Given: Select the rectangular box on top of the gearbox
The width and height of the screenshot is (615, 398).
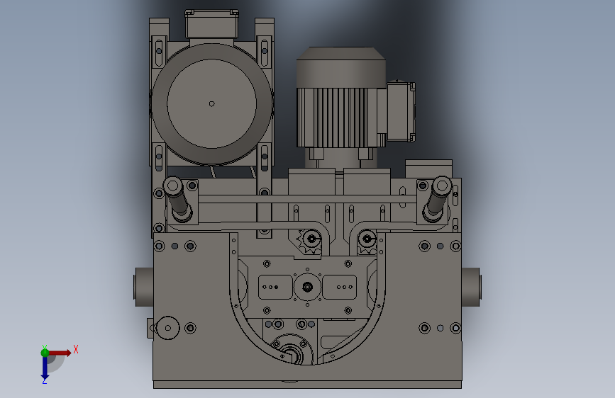Looking at the screenshot, I should click(212, 24).
